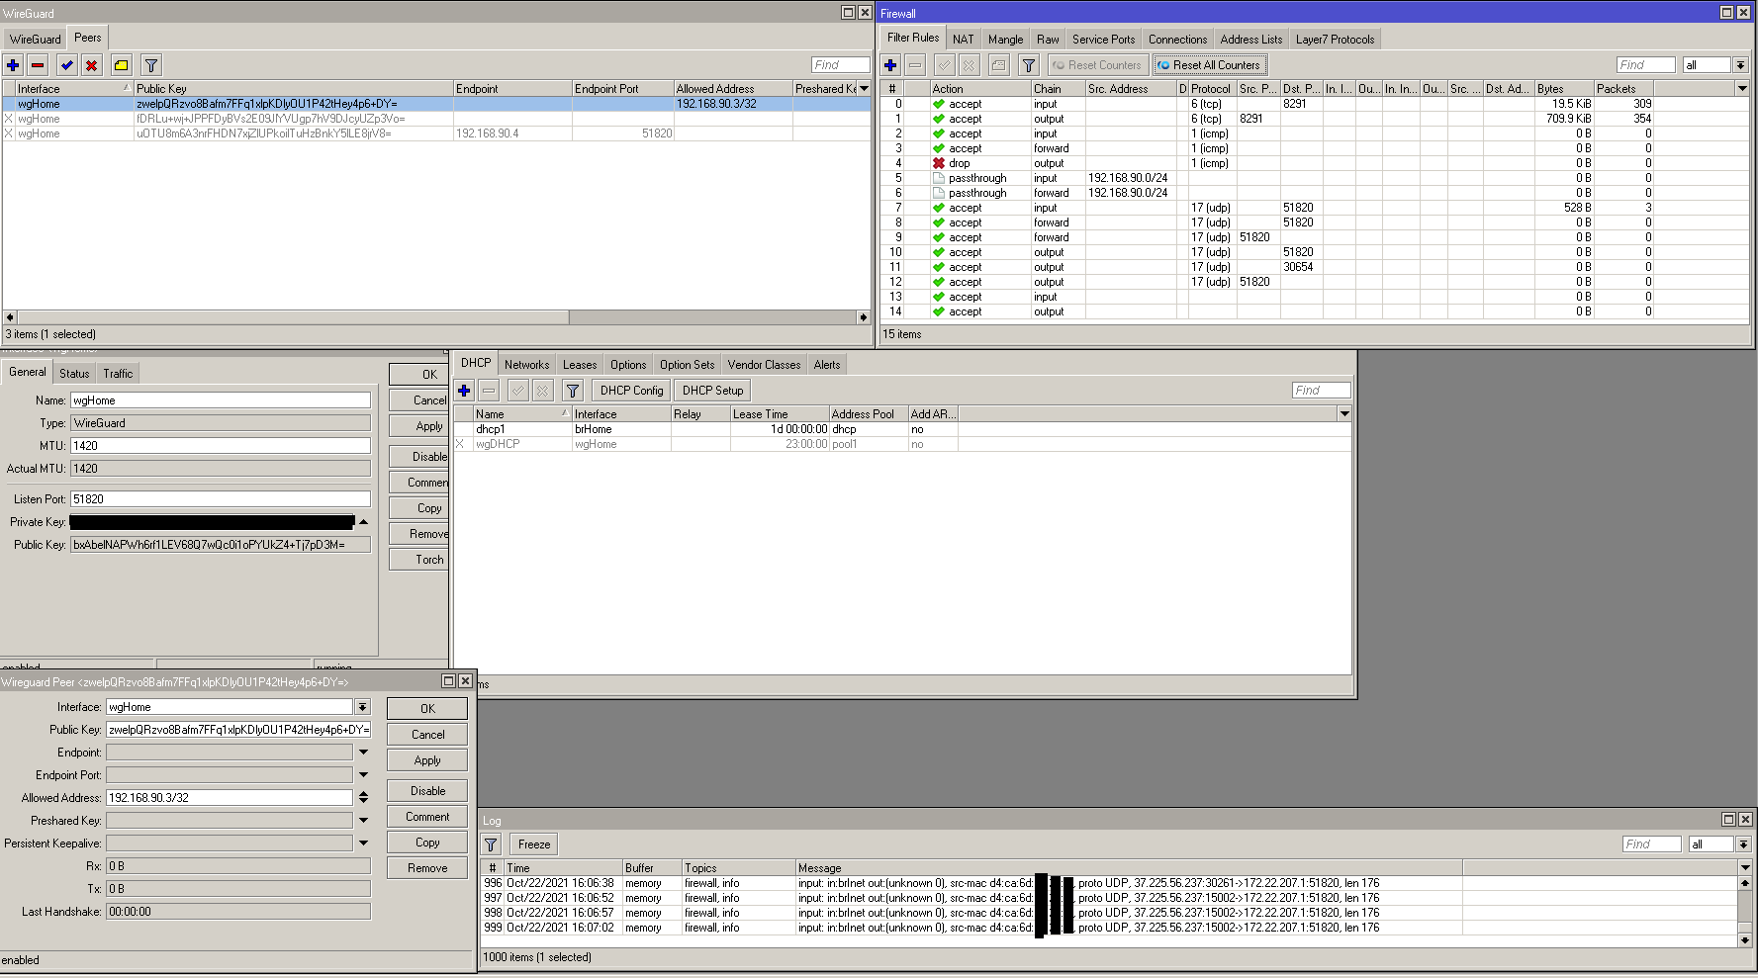
Task: Click the Reset All Counters button
Action: tap(1209, 65)
